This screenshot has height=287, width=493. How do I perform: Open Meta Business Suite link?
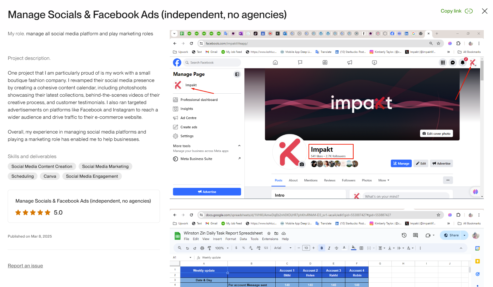[196, 159]
